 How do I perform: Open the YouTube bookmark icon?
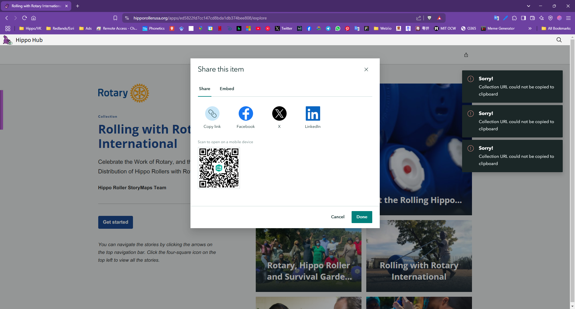point(258,28)
